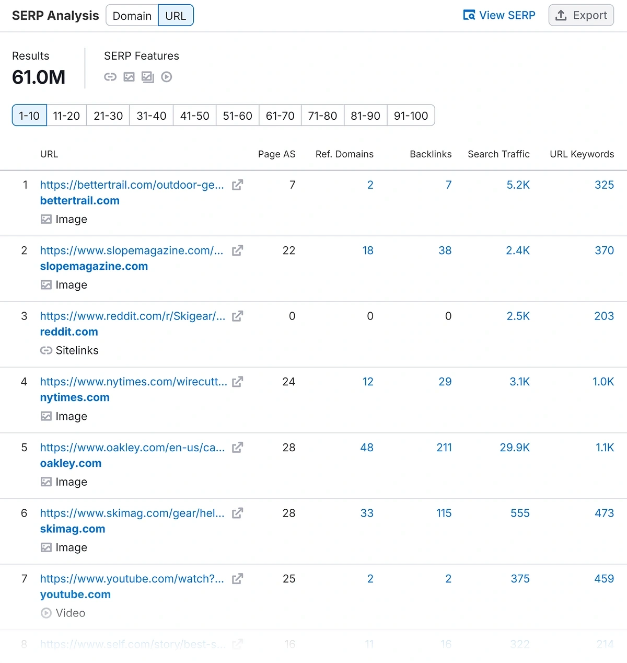
Task: Click the Ref. Domains column header
Action: (x=344, y=154)
